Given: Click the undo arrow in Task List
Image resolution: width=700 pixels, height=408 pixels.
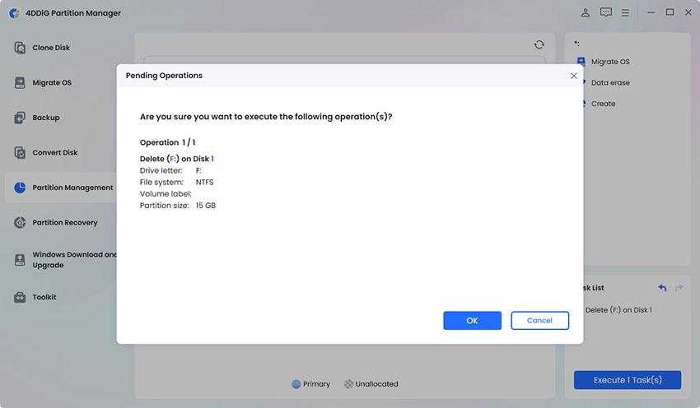Looking at the screenshot, I should (663, 288).
